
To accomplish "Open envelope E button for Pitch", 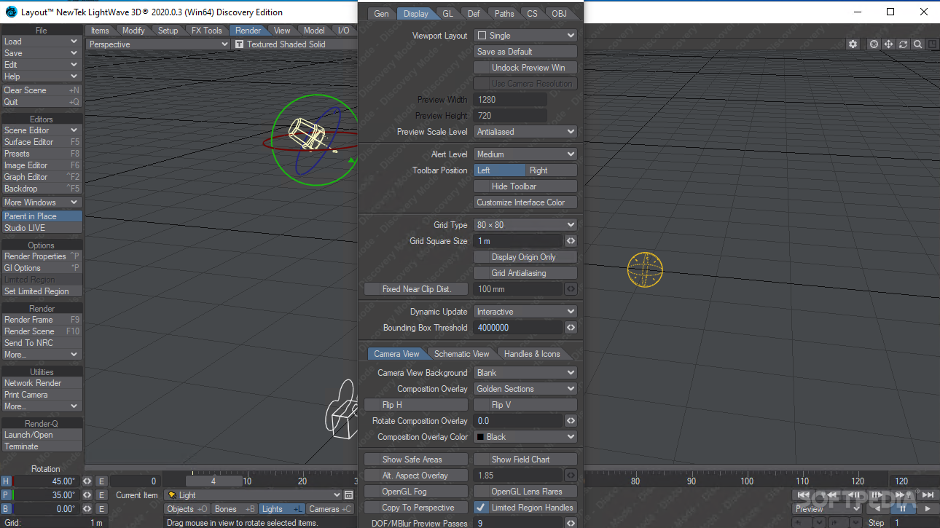I will pyautogui.click(x=101, y=495).
